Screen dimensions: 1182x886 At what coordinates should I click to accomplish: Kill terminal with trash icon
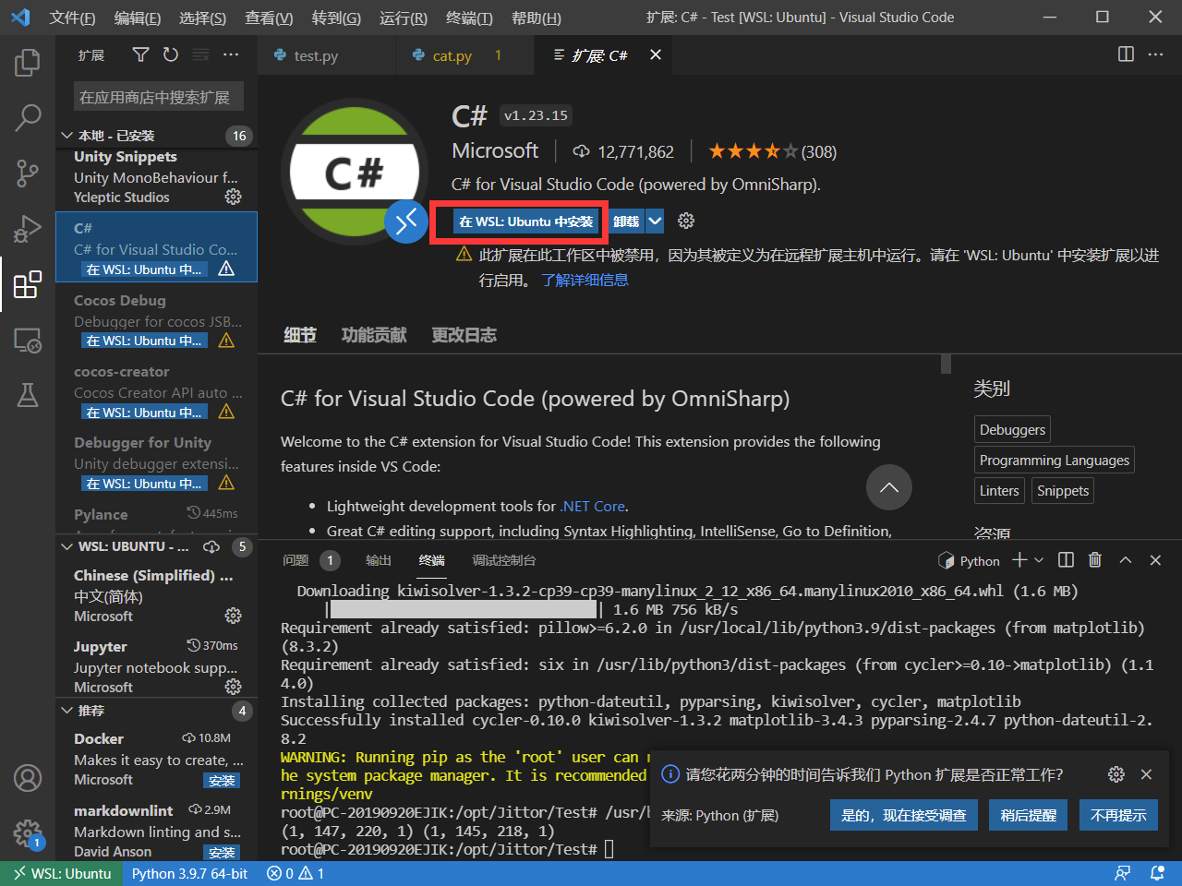pyautogui.click(x=1095, y=560)
